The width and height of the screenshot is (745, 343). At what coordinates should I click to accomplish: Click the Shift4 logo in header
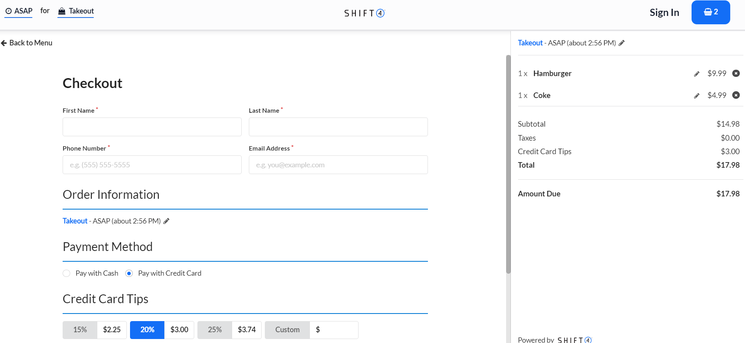pos(364,13)
